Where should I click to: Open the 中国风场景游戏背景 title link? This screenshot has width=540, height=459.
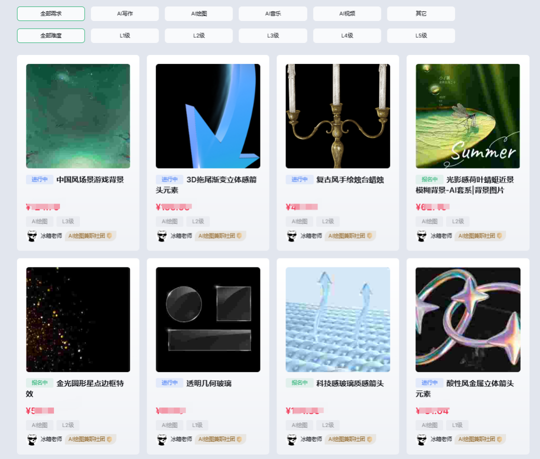click(x=90, y=179)
